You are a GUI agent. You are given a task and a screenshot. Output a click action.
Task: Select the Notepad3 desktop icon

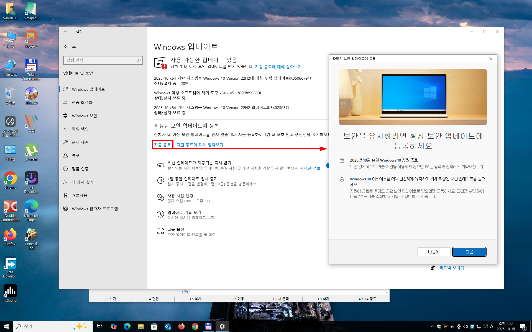tap(31, 11)
